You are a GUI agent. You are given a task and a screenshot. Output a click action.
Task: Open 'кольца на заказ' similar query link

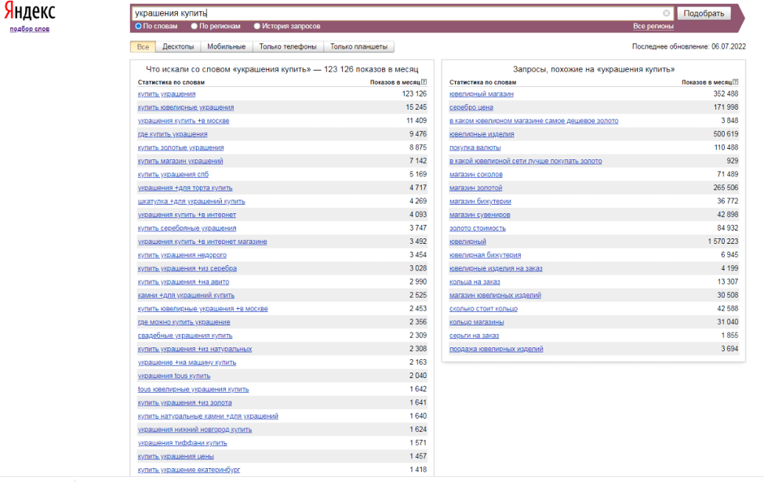475,282
